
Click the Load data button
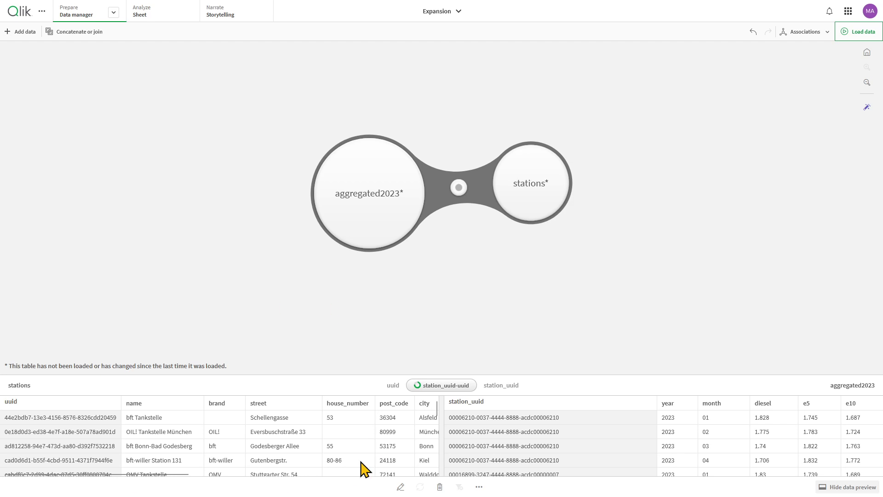click(x=858, y=32)
